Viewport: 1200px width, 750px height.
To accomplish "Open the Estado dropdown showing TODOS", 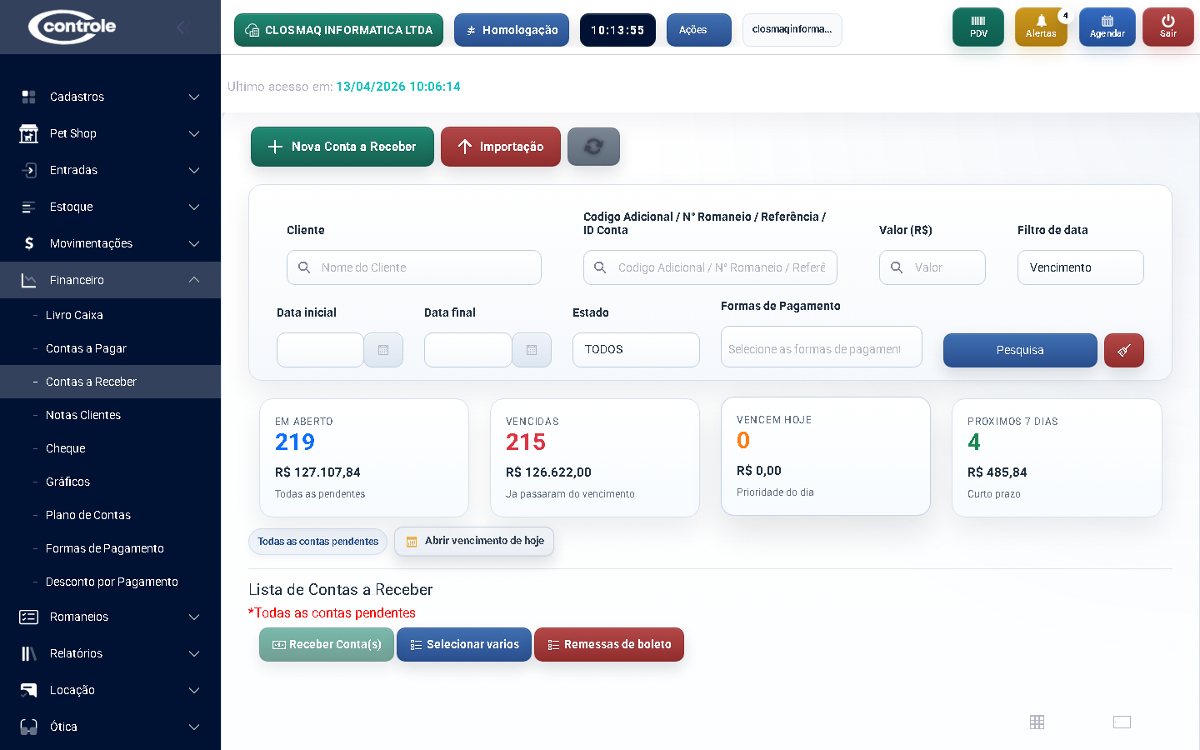I will click(635, 350).
